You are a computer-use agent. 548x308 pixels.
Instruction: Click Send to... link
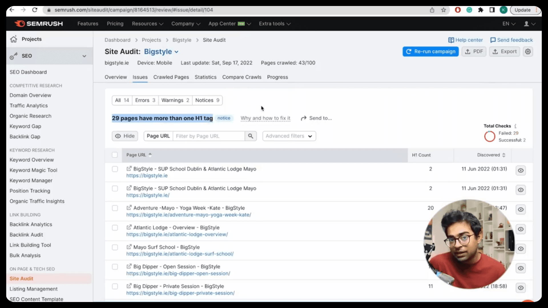click(316, 118)
